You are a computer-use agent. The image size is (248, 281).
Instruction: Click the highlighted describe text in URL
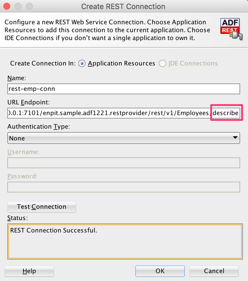[x=225, y=113]
